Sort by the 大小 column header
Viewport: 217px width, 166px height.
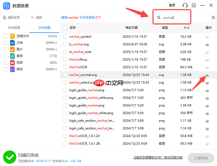(187, 27)
